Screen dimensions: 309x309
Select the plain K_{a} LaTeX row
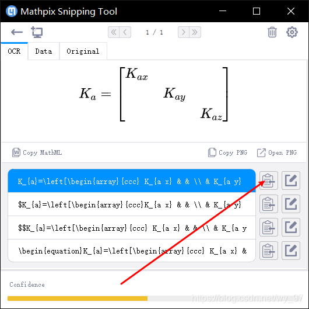click(132, 180)
